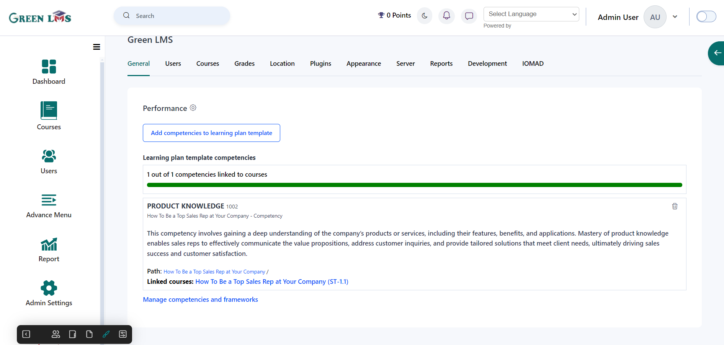Switch to dark mode with moon icon
724x345 pixels.
pos(425,16)
